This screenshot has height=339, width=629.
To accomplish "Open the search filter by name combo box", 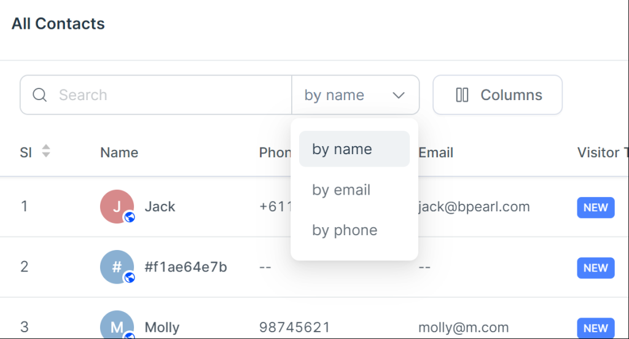I will click(x=356, y=95).
